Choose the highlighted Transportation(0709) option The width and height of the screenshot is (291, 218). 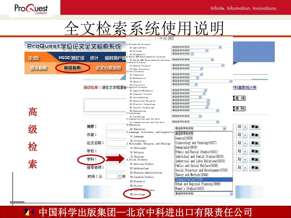coord(203,179)
